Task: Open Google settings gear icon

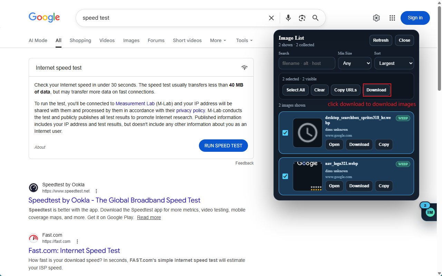Action: tap(376, 18)
